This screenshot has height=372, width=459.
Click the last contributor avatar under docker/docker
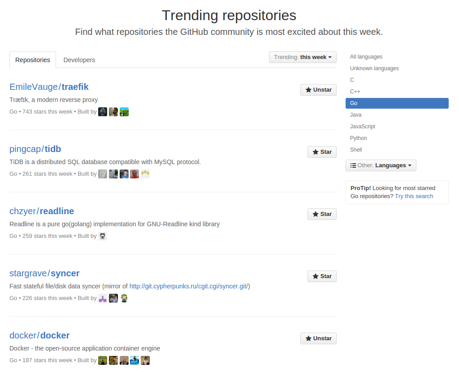pyautogui.click(x=145, y=360)
